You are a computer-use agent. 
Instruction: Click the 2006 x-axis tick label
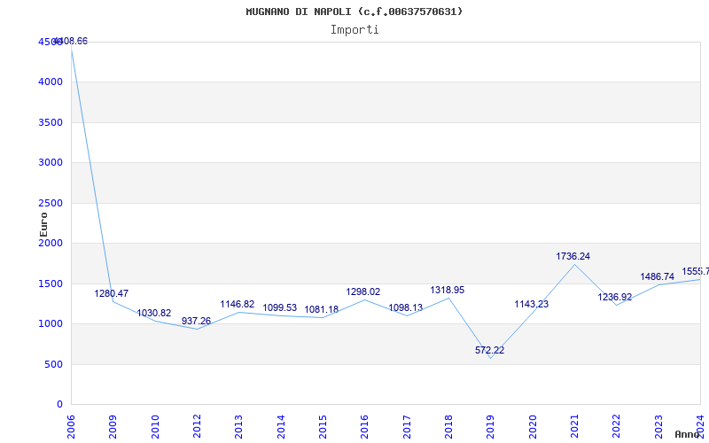click(71, 427)
